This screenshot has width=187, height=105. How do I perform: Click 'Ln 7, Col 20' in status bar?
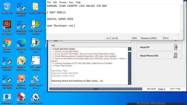112,38
